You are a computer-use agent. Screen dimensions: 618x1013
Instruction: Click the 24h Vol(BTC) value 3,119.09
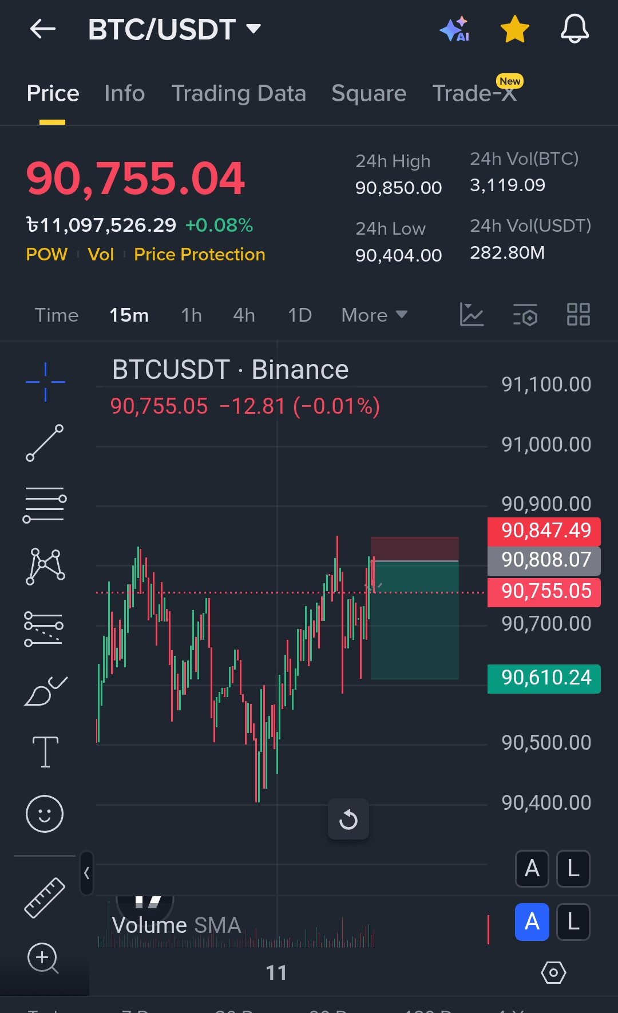click(x=508, y=185)
